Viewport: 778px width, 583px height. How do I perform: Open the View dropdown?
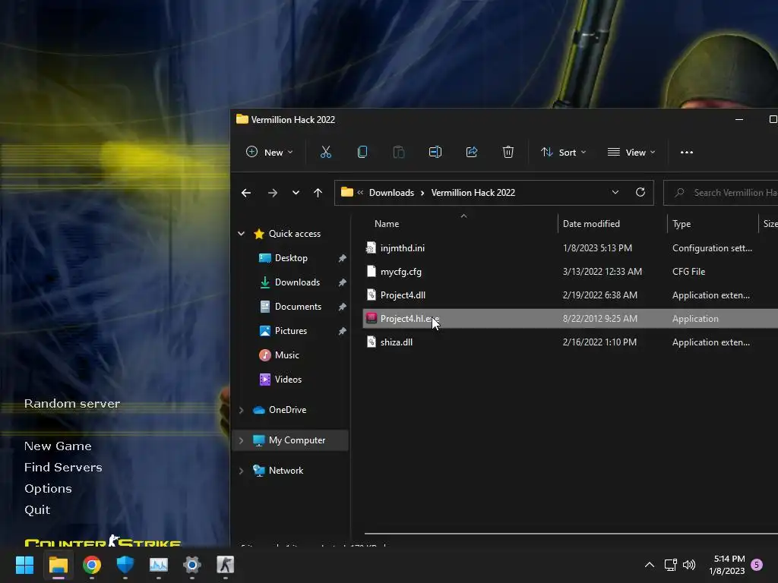coord(631,152)
